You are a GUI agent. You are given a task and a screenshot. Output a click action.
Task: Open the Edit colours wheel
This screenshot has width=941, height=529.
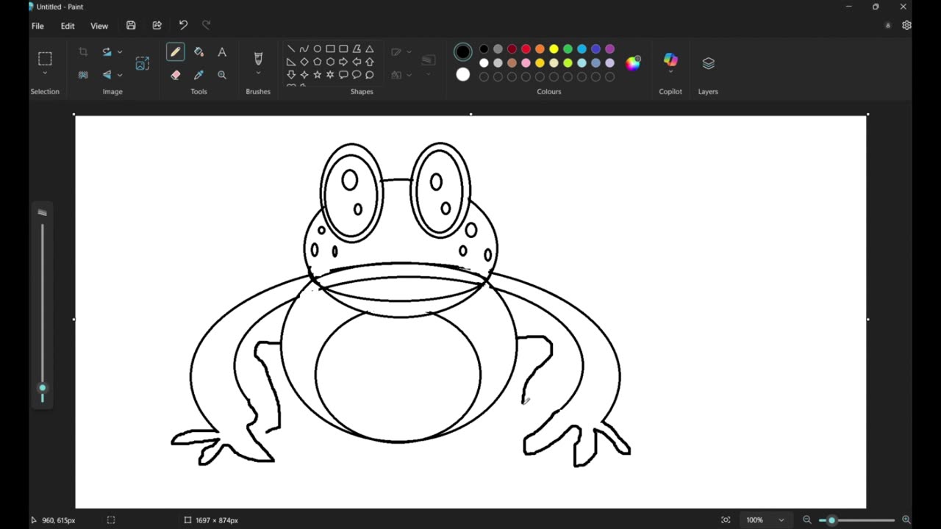click(632, 63)
